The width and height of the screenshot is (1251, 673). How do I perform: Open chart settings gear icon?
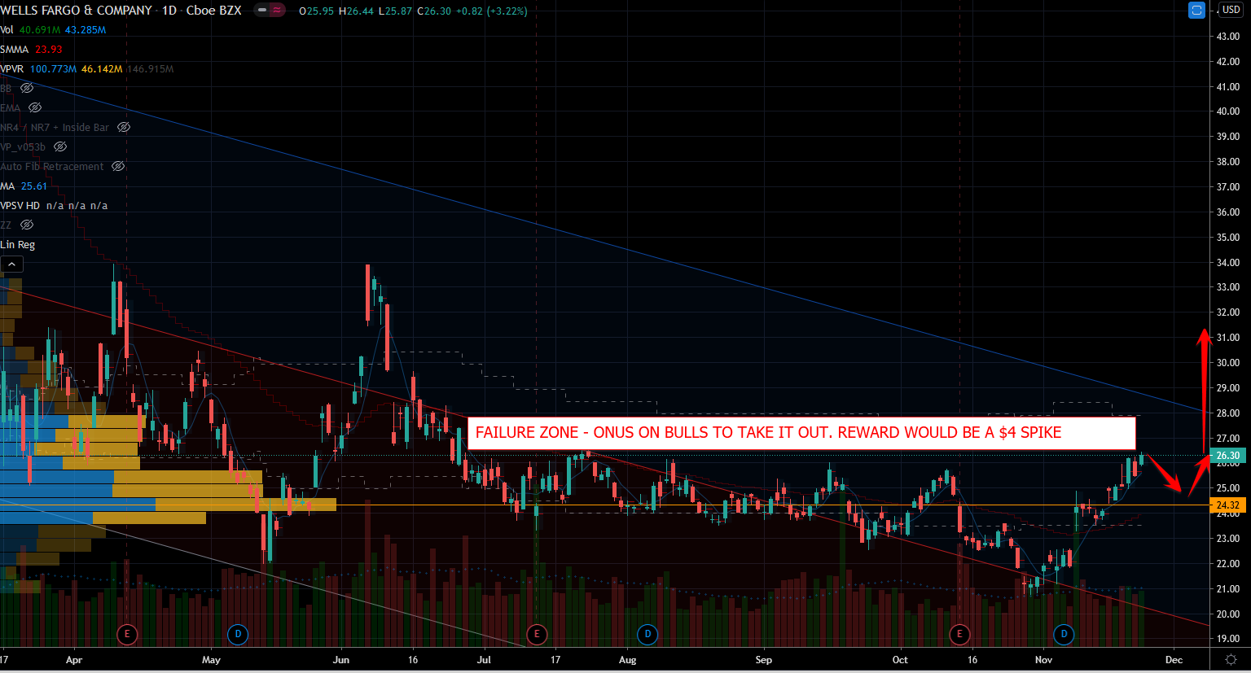[x=1231, y=659]
